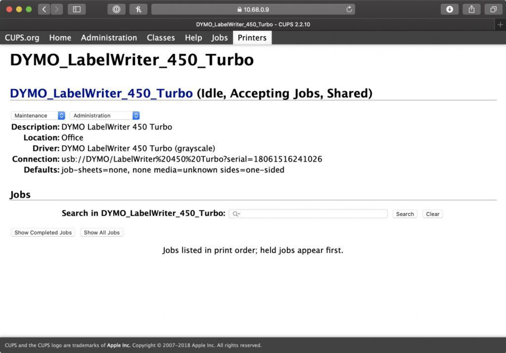Switch to the Jobs tab

pyautogui.click(x=219, y=38)
